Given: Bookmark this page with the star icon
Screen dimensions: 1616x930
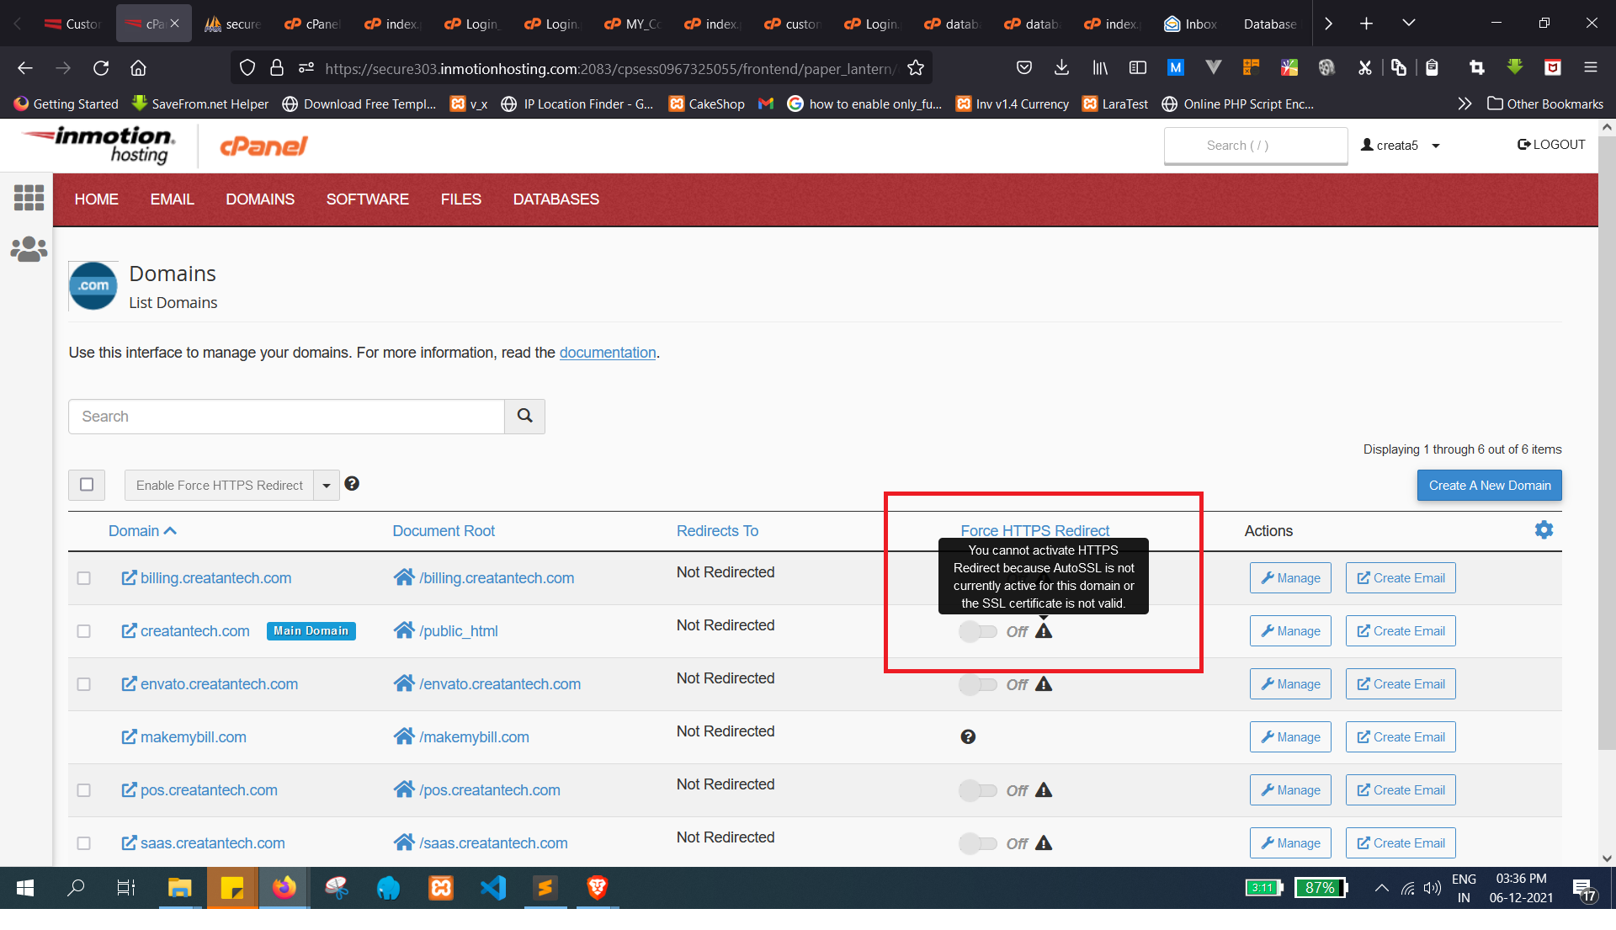Looking at the screenshot, I should (x=916, y=68).
